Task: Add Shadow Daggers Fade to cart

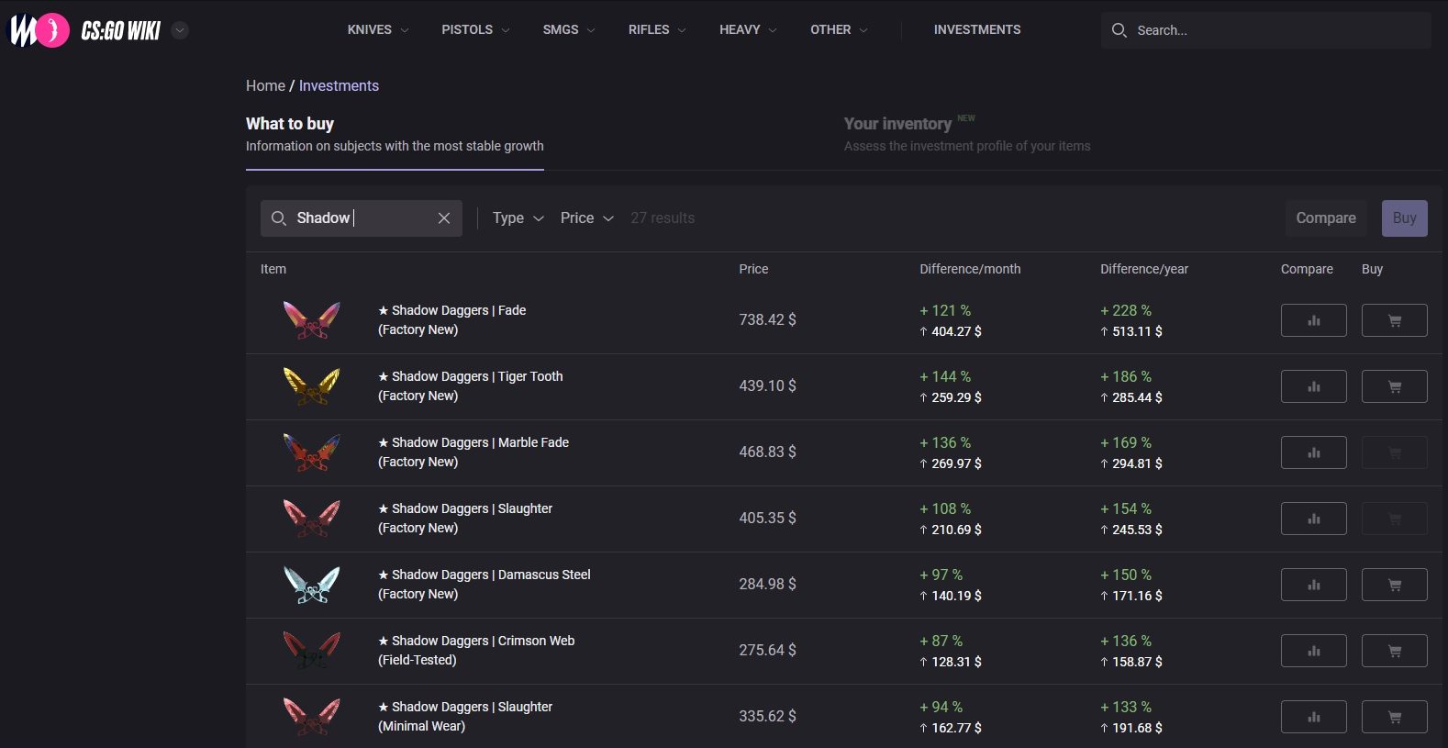Action: pyautogui.click(x=1394, y=320)
